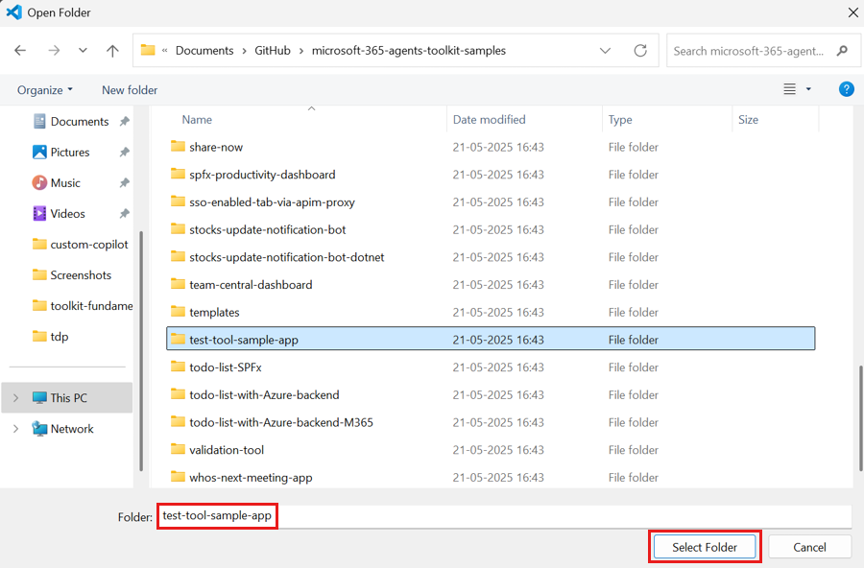
Task: Go forward with the right arrow button
Action: pos(54,51)
